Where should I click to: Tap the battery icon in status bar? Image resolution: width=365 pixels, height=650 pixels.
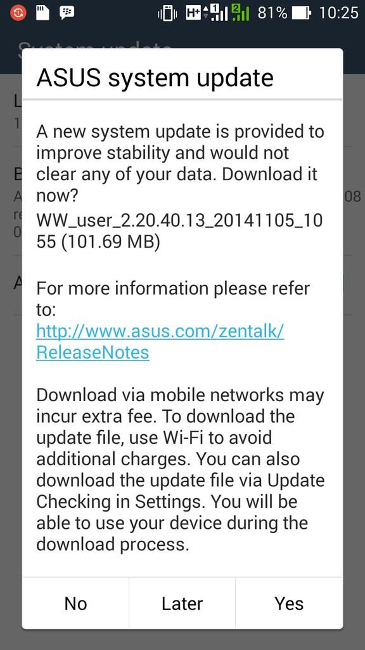pos(301,14)
